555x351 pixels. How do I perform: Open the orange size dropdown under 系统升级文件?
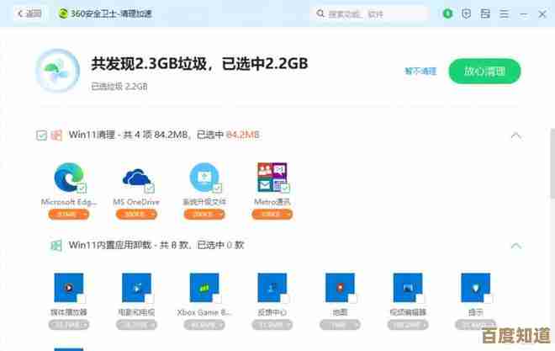[x=204, y=215]
